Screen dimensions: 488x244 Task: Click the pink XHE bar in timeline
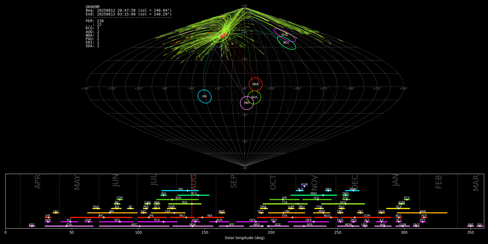tap(471, 226)
